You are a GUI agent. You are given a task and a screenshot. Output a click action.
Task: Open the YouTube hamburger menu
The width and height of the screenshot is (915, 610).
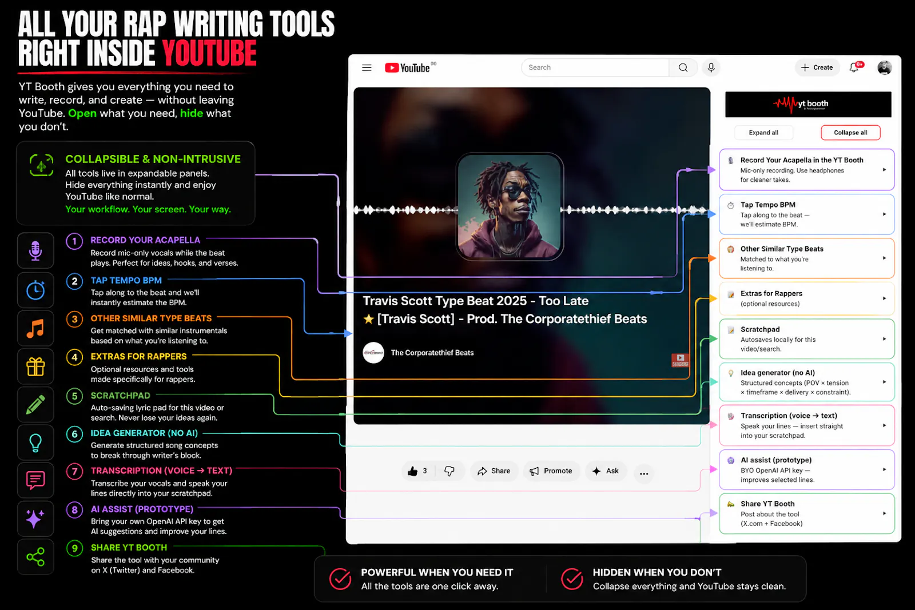(x=367, y=67)
